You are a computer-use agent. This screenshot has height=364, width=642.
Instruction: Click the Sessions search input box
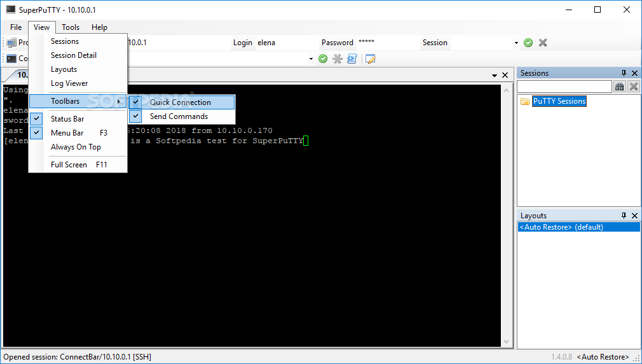(564, 87)
